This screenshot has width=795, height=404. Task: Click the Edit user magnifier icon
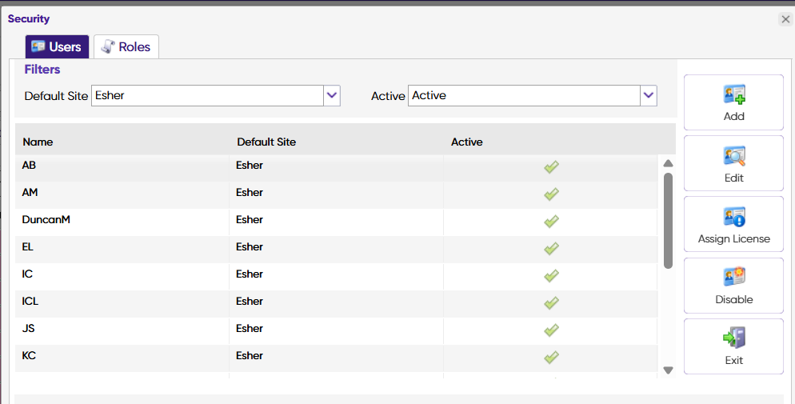point(734,156)
